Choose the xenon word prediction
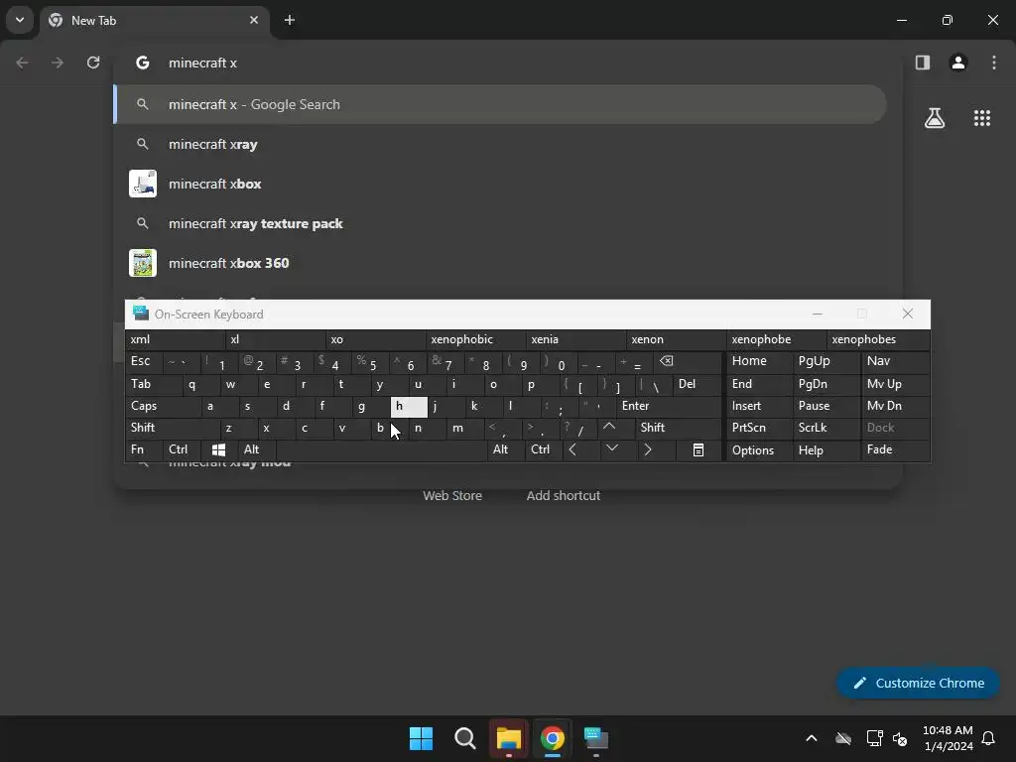 [676, 339]
